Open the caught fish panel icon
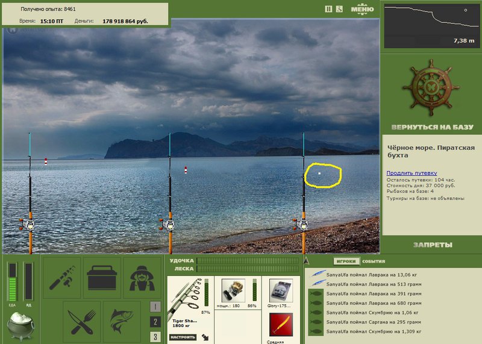The height and width of the screenshot is (344, 482). tap(122, 322)
